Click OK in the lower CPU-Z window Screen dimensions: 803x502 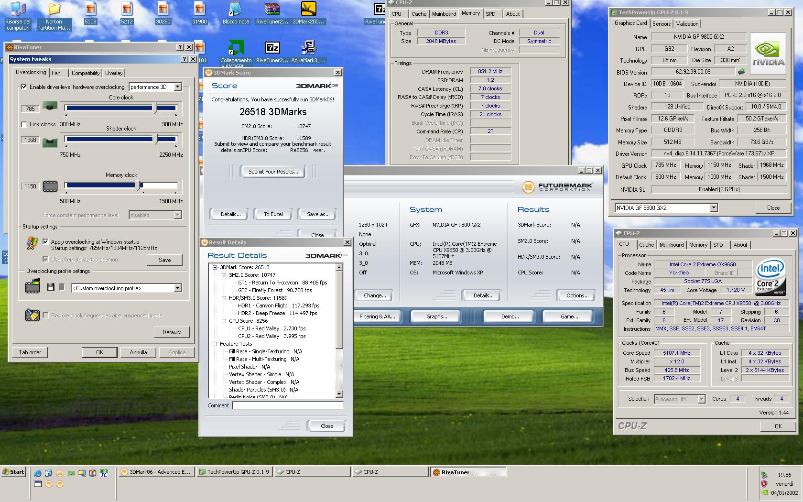778,426
